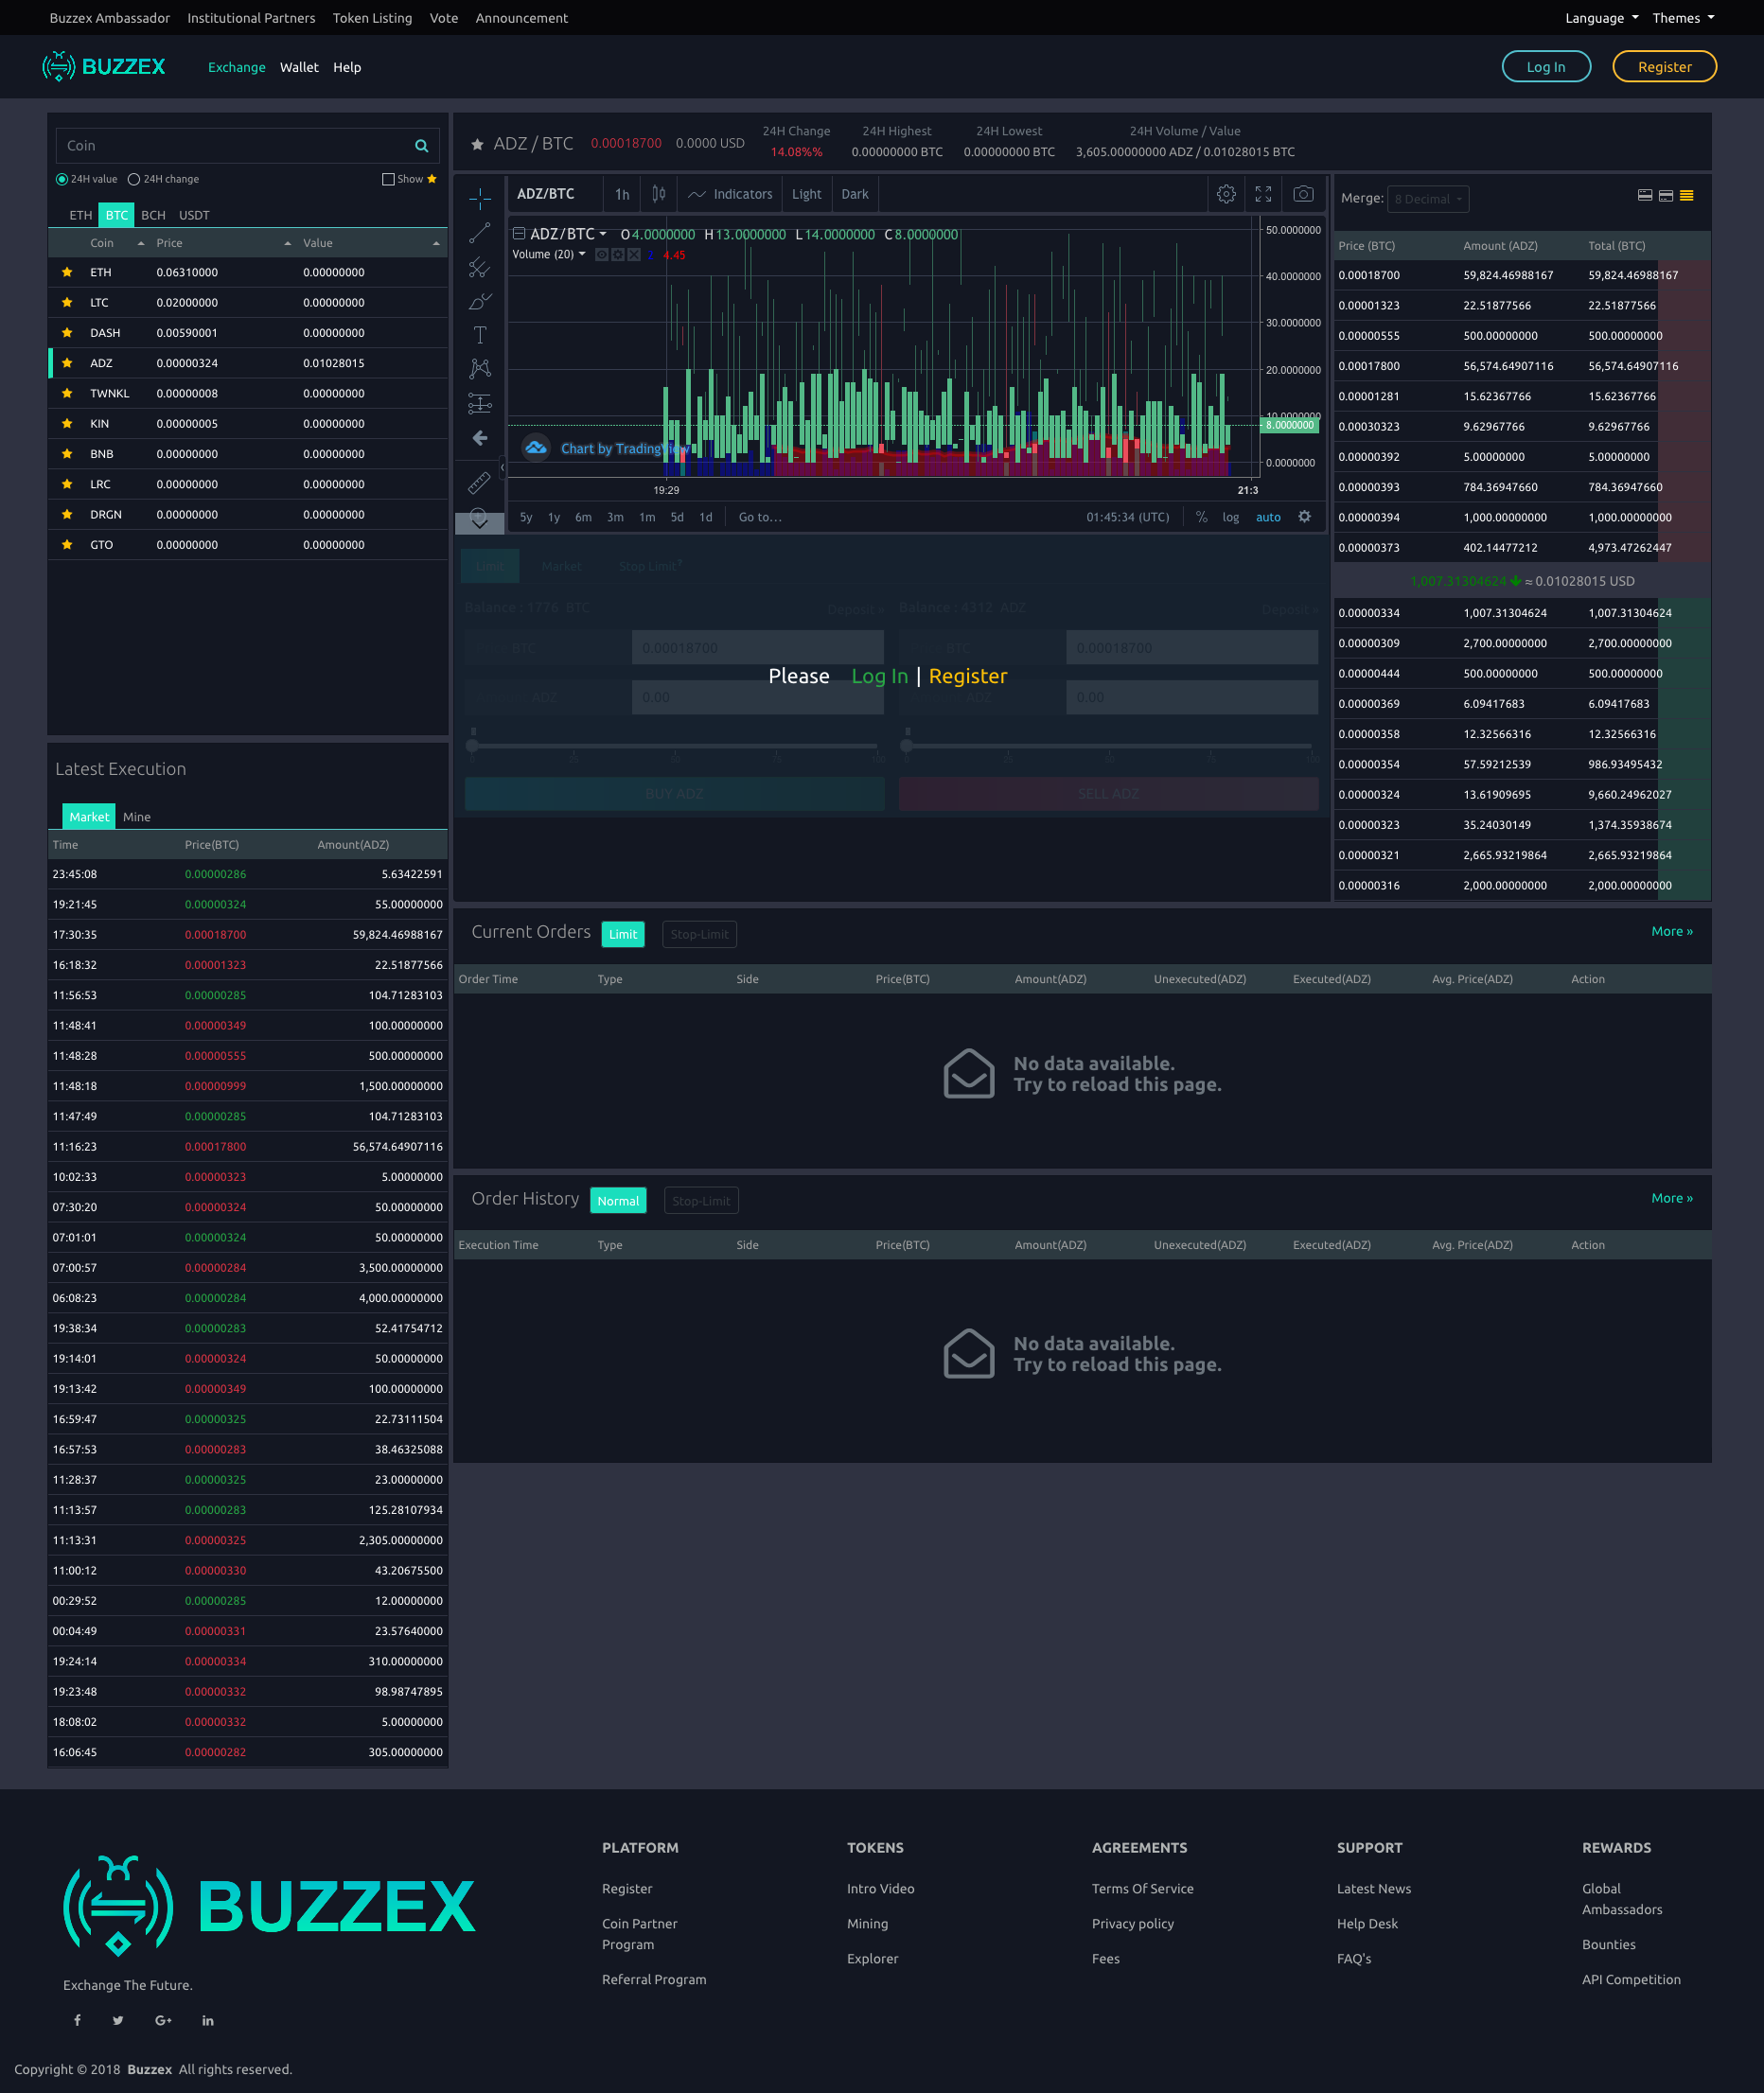The width and height of the screenshot is (1764, 2093).
Task: Open Buzzex Facebook page
Action: pyautogui.click(x=77, y=2020)
